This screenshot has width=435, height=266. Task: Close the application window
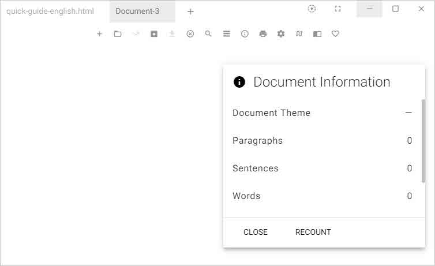(x=421, y=9)
